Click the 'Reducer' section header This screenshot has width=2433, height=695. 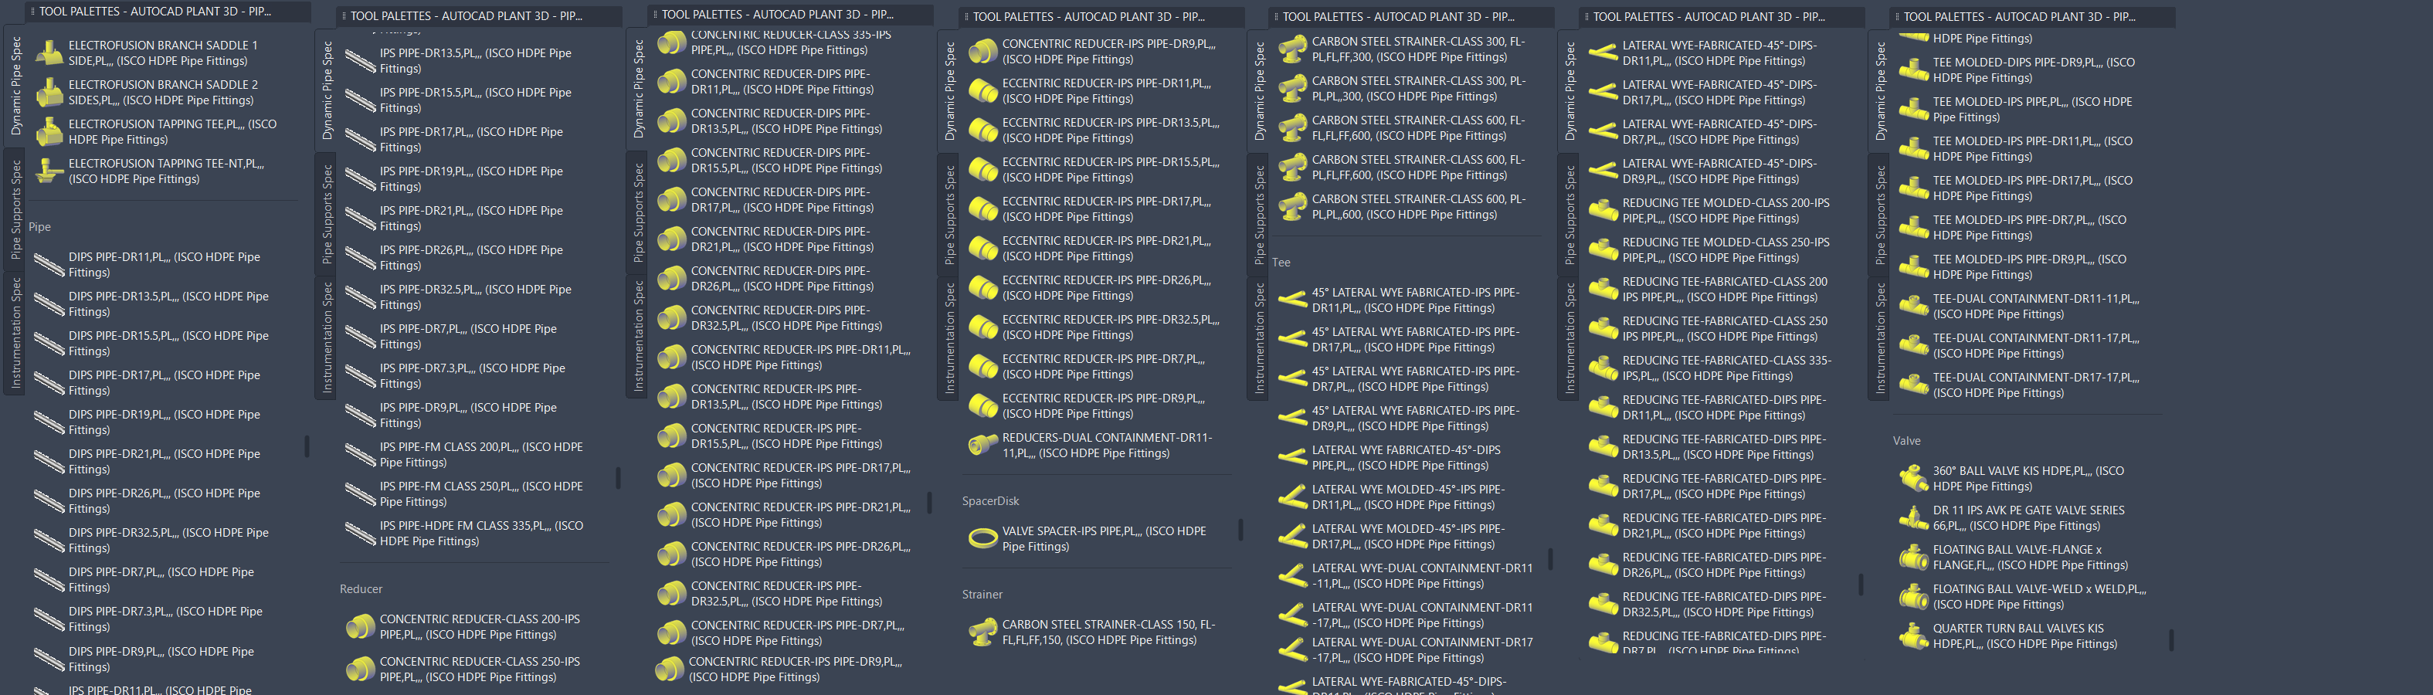(x=361, y=589)
